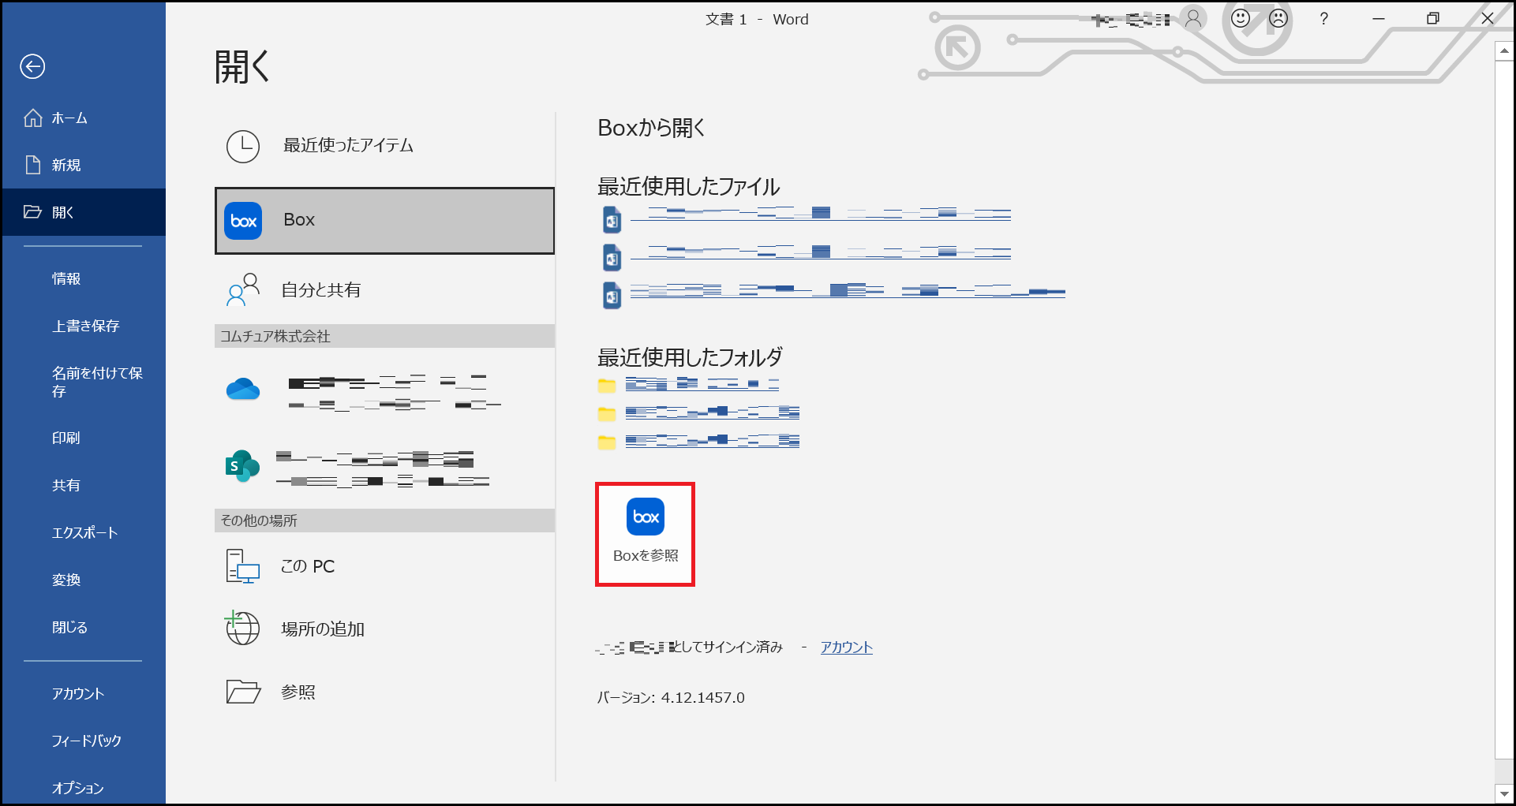1516x806 pixels.
Task: Open the second recent Box folder
Action: pos(713,412)
